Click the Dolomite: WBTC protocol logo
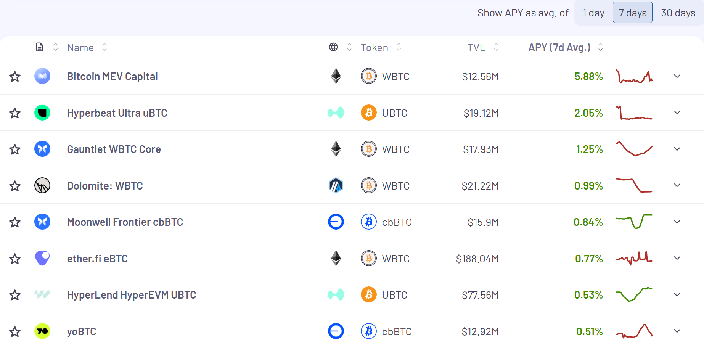Viewport: 704px width, 344px height. coord(42,185)
